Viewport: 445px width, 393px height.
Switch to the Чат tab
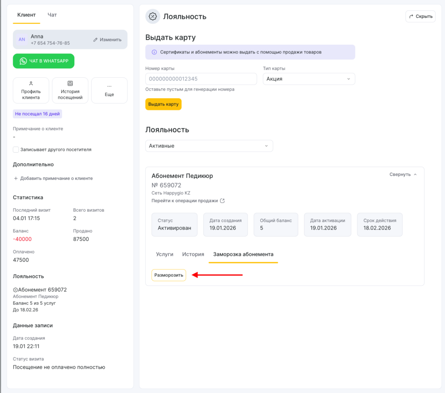(x=52, y=15)
